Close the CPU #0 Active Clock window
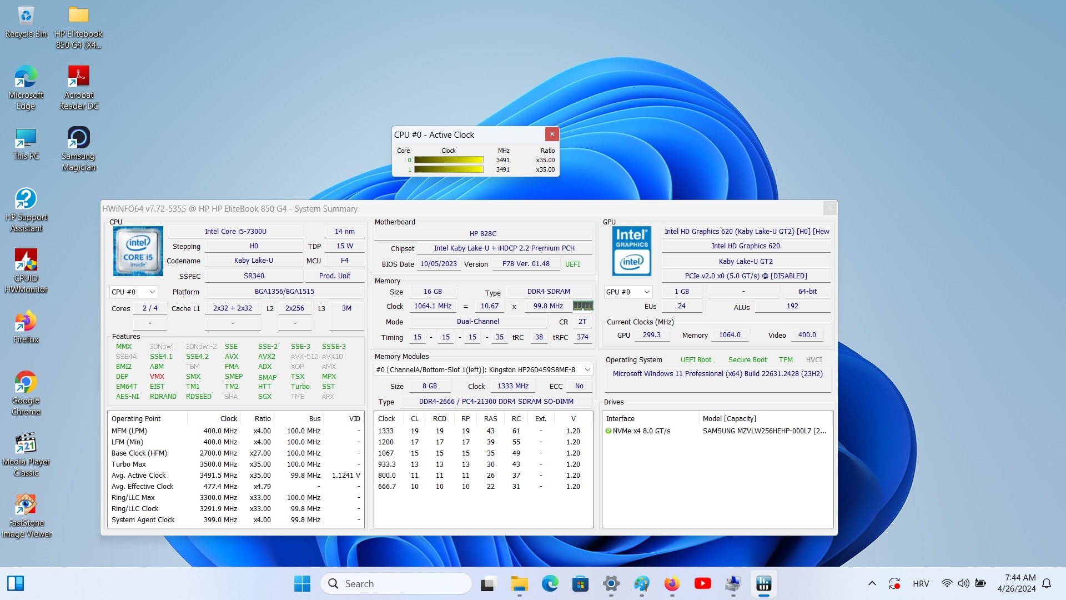1066x600 pixels. coord(552,134)
